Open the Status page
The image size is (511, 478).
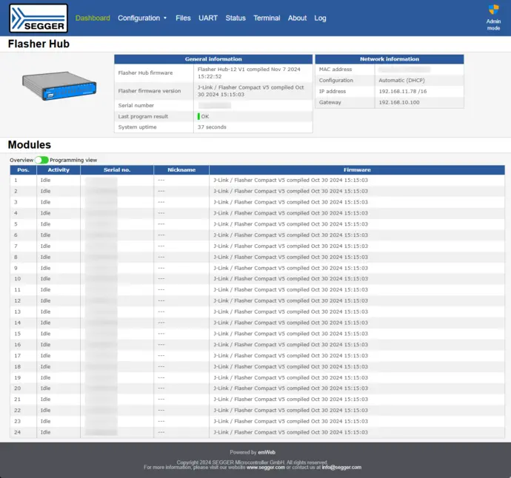pyautogui.click(x=236, y=18)
